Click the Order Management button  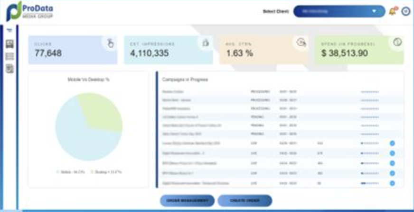pos(187,201)
